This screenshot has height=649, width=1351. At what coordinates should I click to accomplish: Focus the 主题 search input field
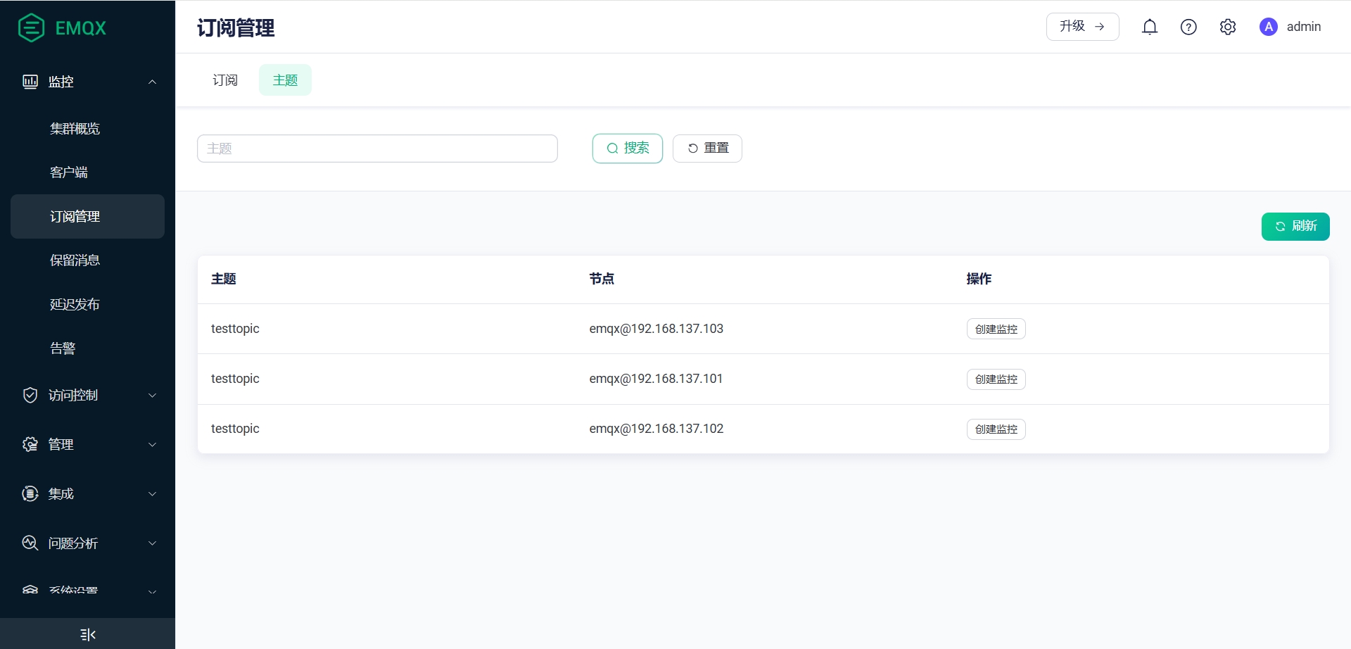pyautogui.click(x=377, y=149)
